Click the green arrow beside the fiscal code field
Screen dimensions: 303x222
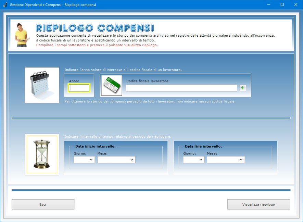(x=243, y=88)
